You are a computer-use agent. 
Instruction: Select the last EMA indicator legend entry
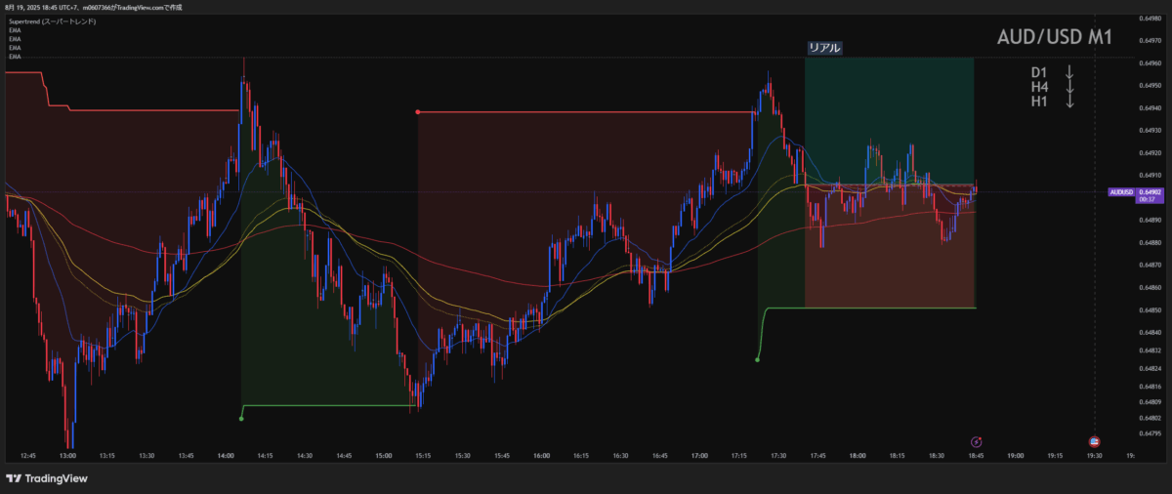[15, 57]
